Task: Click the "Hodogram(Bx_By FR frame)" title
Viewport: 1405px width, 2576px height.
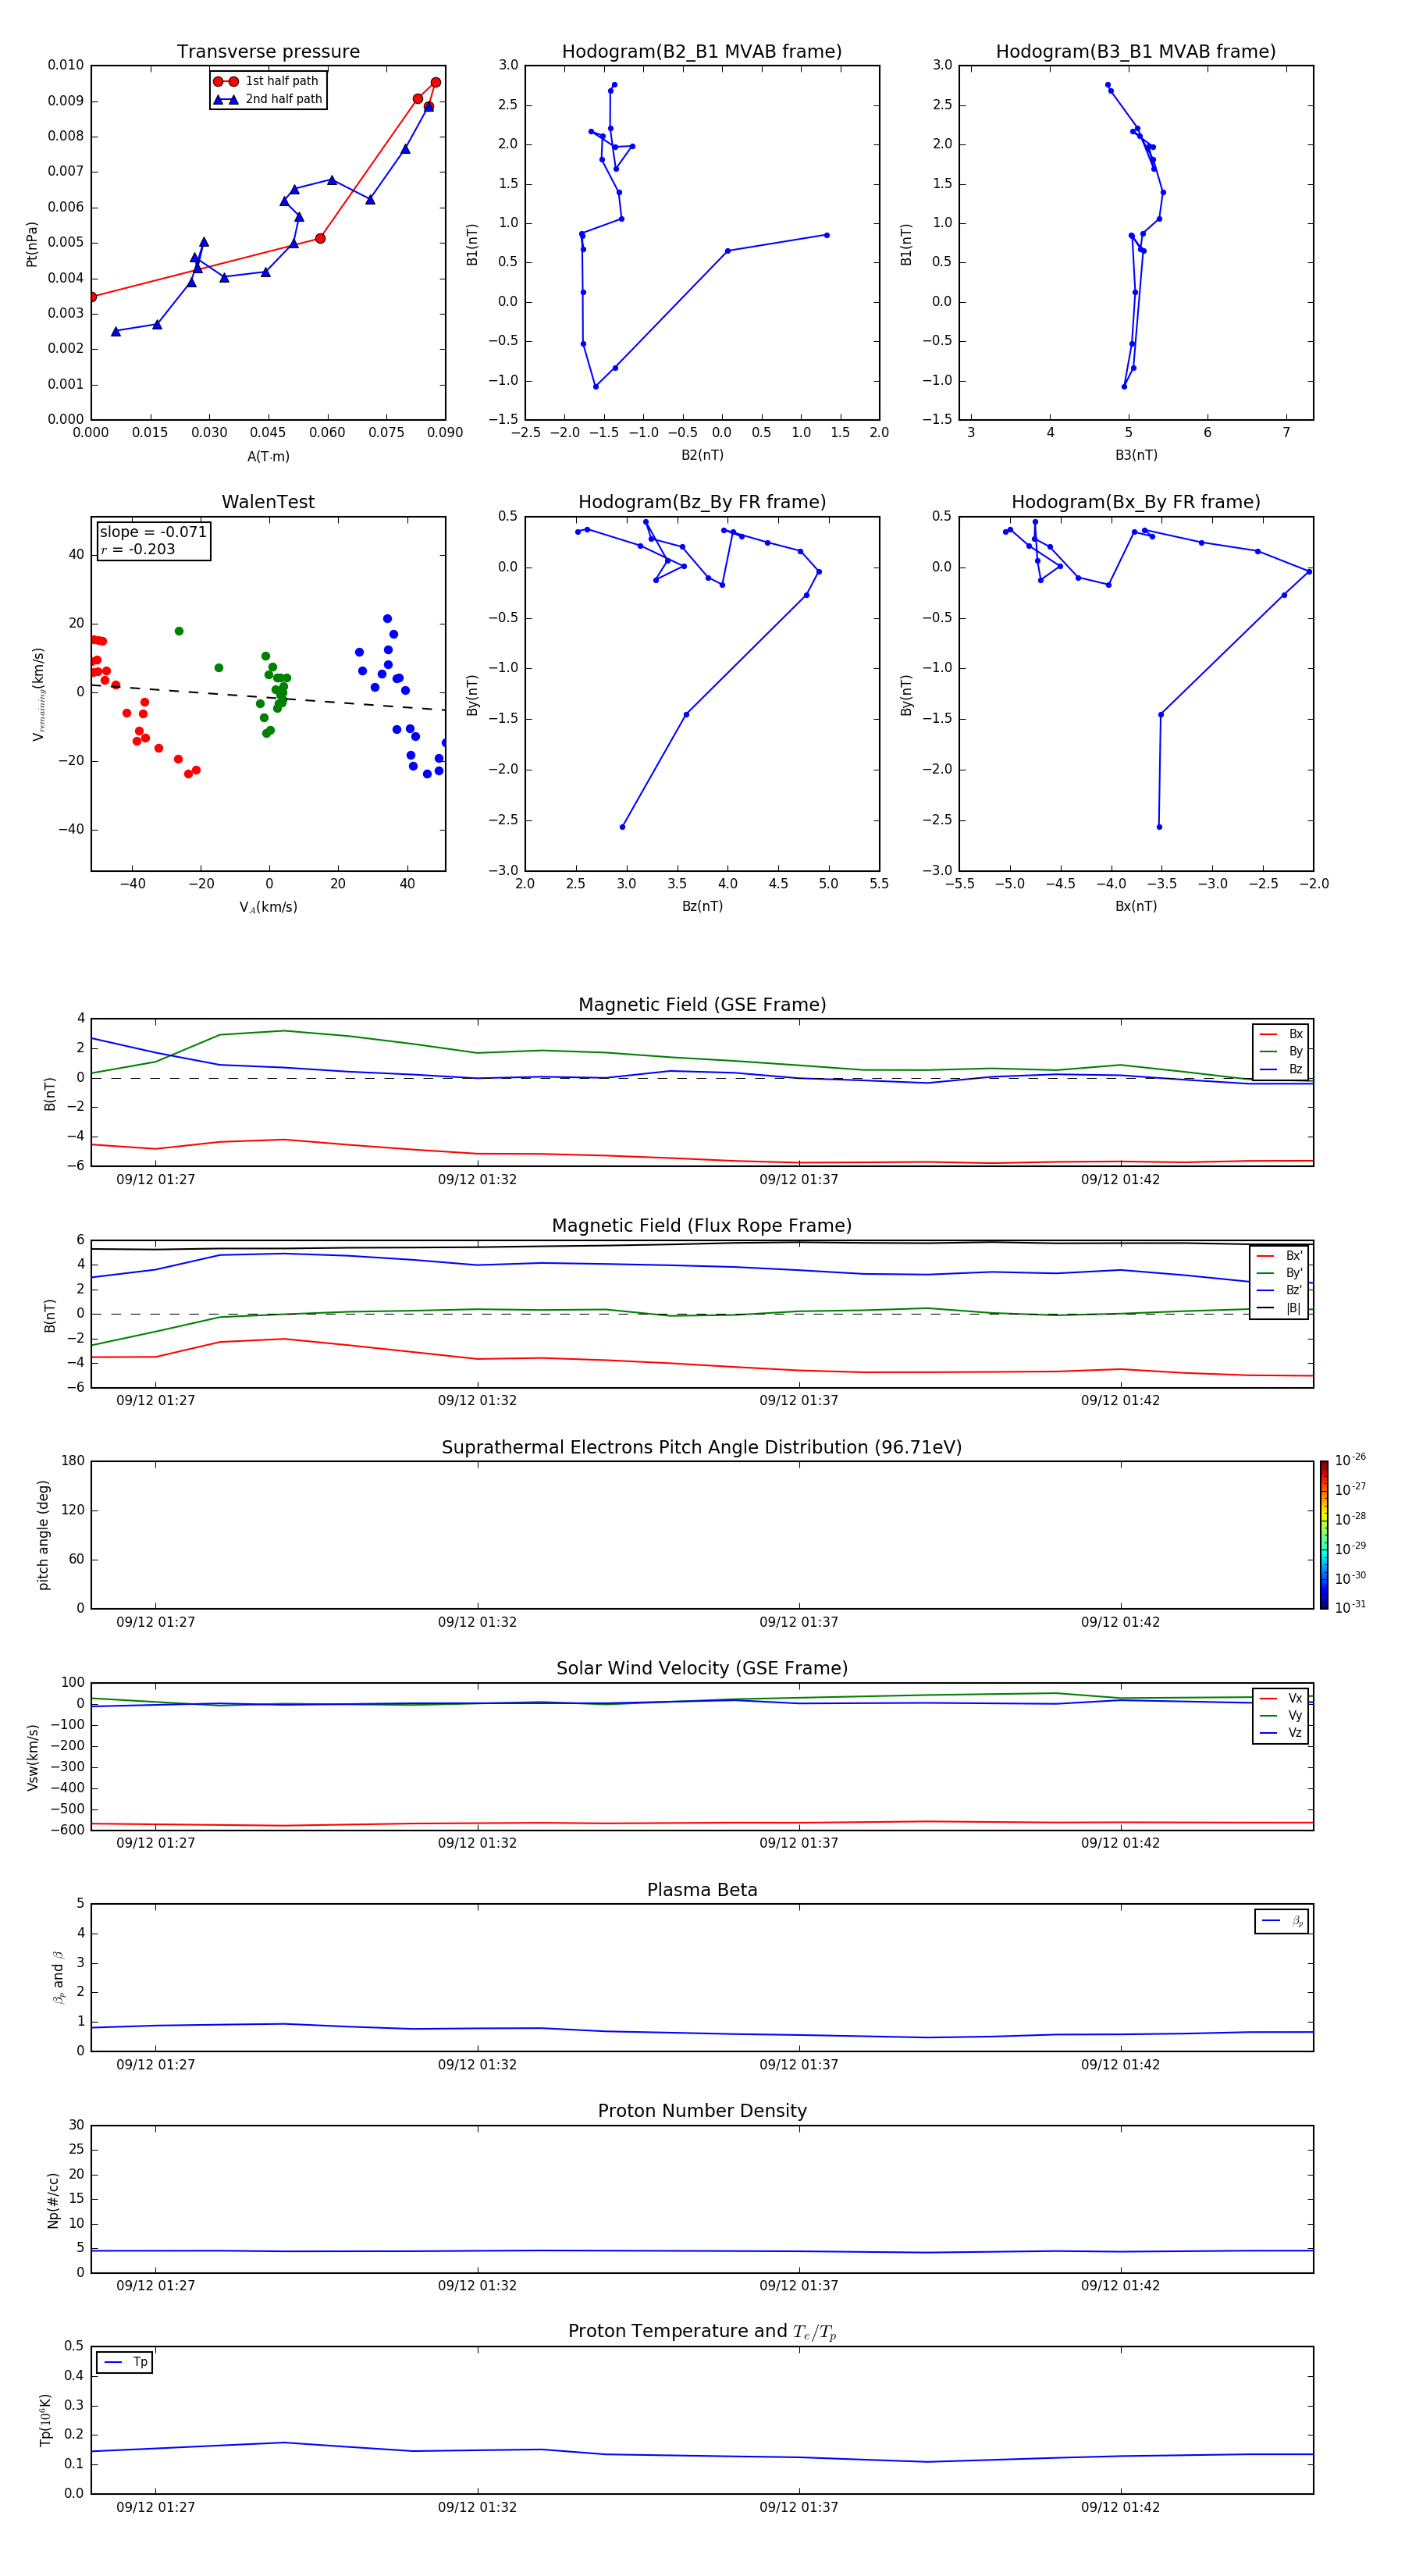Action: point(1136,502)
